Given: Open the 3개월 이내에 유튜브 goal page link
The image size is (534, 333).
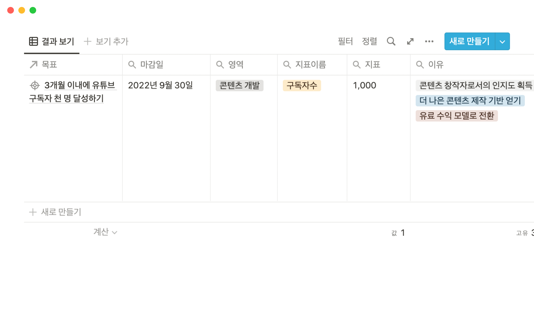Looking at the screenshot, I should (x=79, y=85).
